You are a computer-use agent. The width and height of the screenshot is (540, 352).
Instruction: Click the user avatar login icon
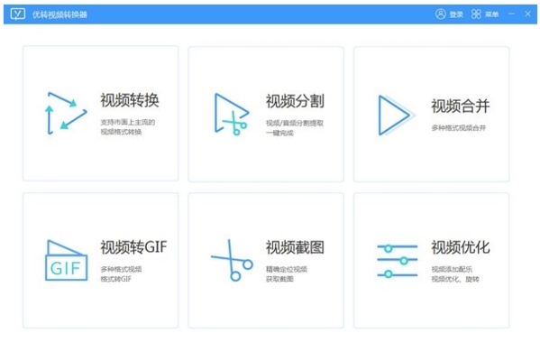pyautogui.click(x=441, y=14)
